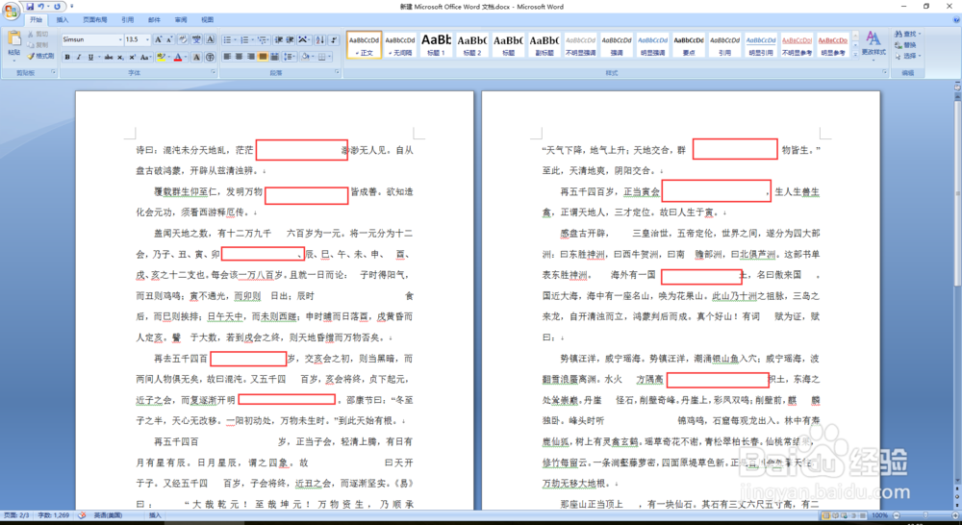This screenshot has height=525, width=962.
Task: Click page indicator 页面: 2/3 in status bar
Action: 16,515
